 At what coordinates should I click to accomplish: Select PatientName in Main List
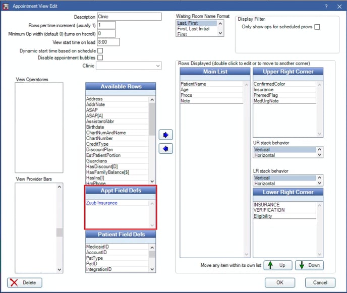click(193, 84)
